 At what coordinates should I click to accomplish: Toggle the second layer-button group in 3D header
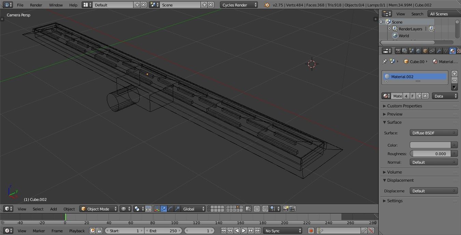(x=235, y=209)
